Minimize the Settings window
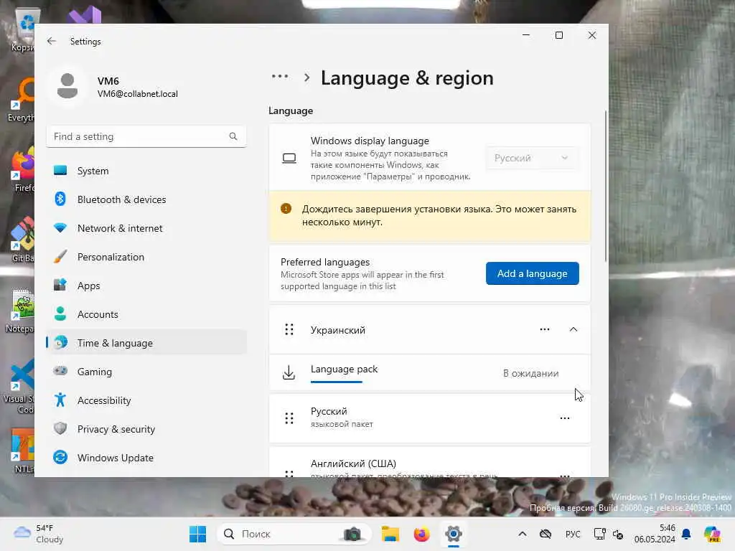 point(526,35)
